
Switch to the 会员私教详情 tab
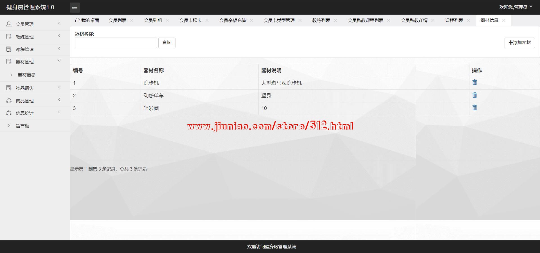414,20
